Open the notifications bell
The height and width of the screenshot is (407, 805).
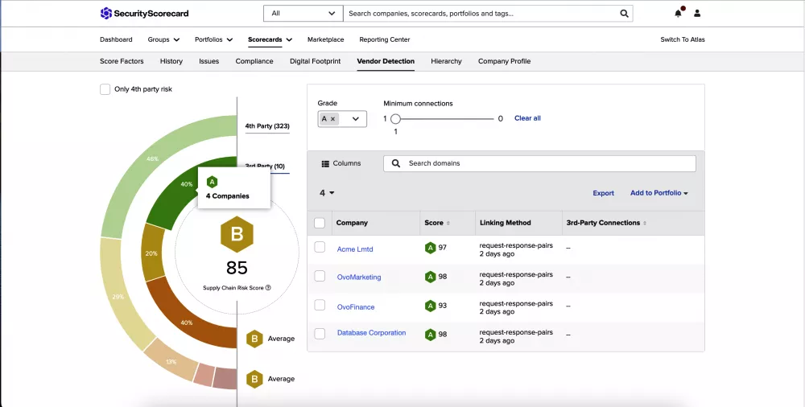pos(678,14)
